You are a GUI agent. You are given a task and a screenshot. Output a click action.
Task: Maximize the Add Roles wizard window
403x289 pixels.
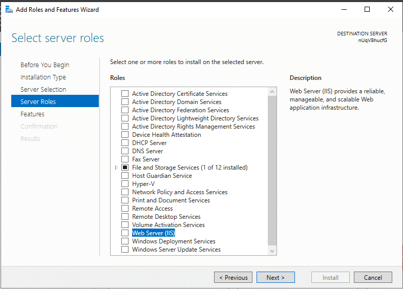367,9
